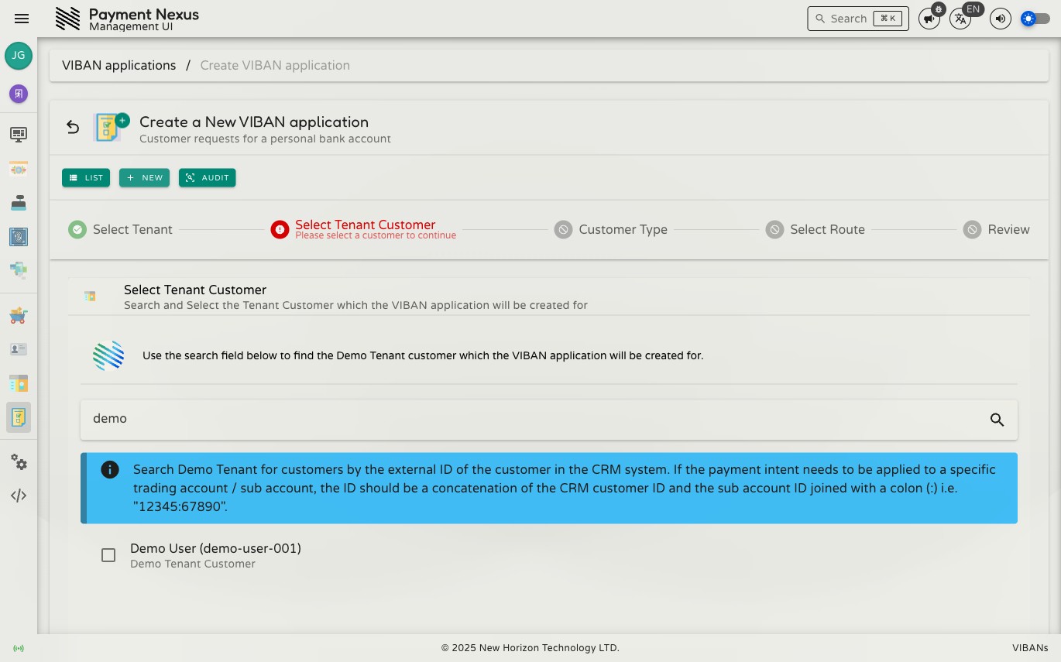Click the LIST button
The width and height of the screenshot is (1061, 662).
tap(86, 178)
